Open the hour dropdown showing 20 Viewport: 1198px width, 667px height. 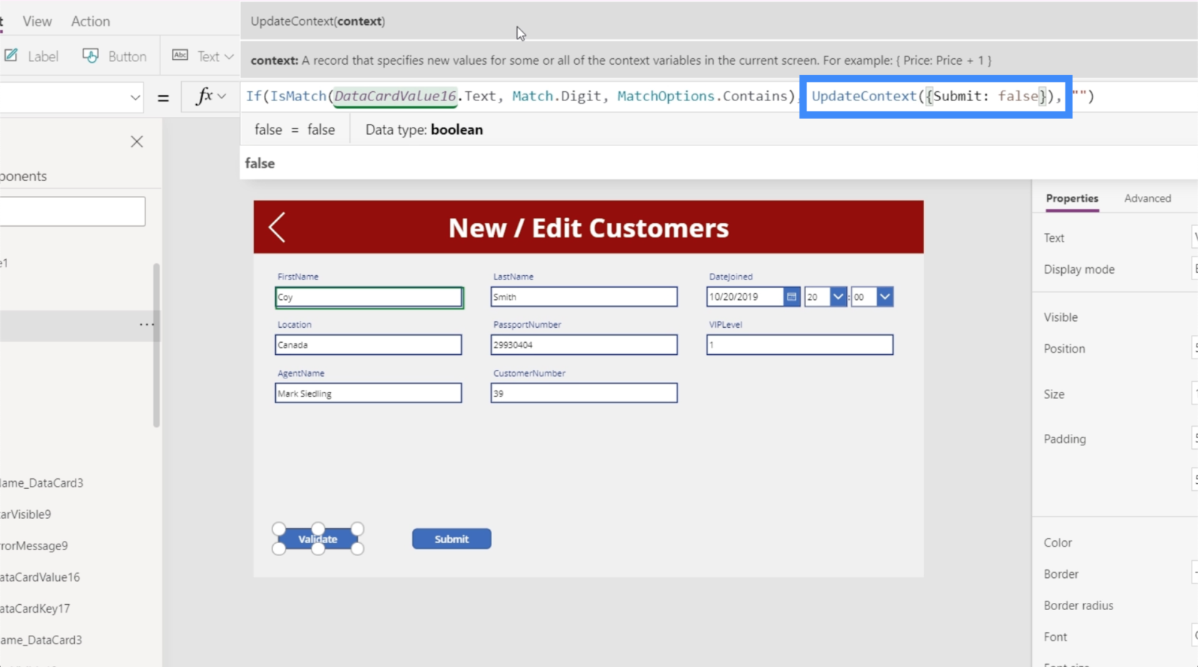point(838,297)
